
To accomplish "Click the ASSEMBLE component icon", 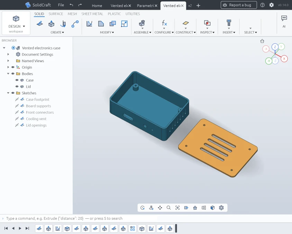I will (x=142, y=23).
